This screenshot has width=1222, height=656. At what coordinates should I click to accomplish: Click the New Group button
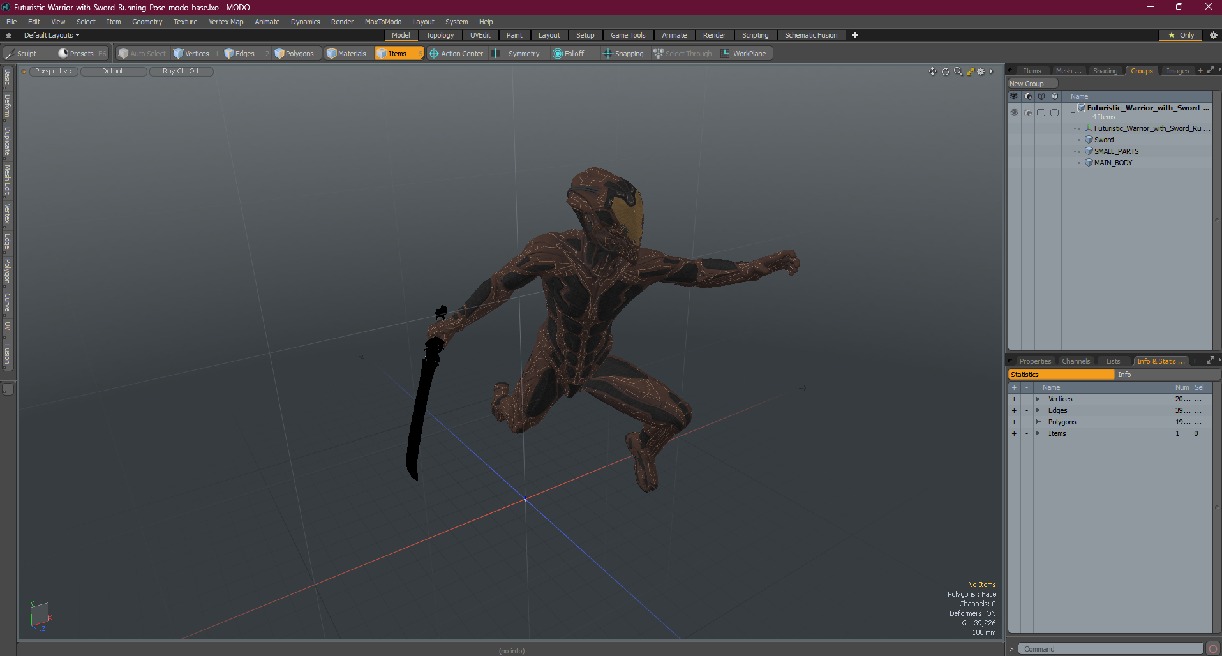[1032, 84]
